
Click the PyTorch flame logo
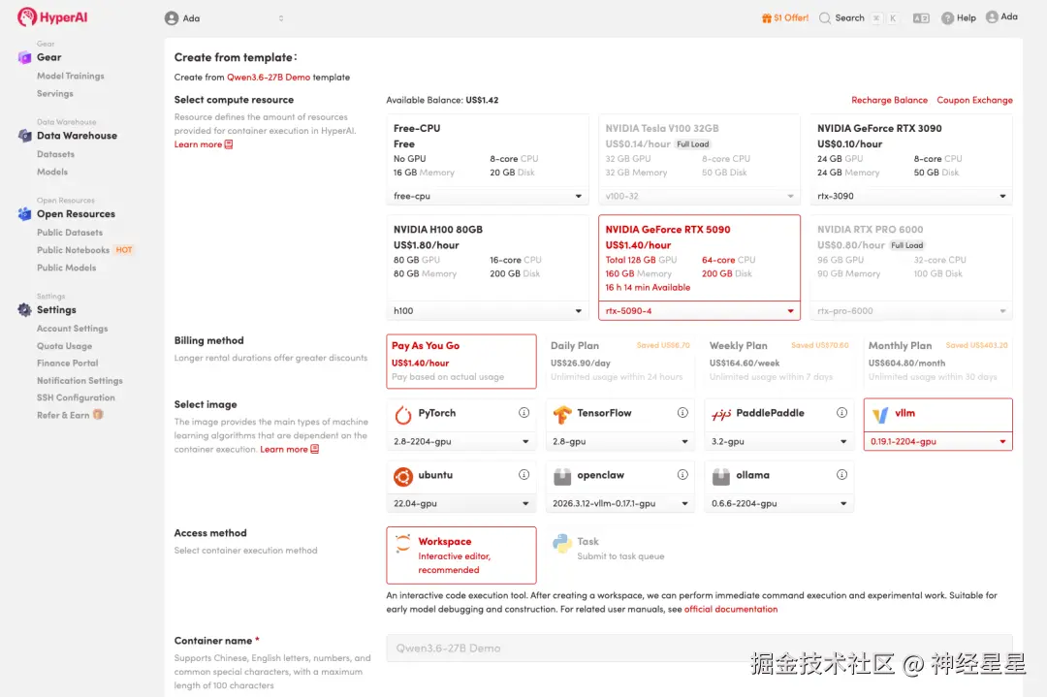coord(403,415)
